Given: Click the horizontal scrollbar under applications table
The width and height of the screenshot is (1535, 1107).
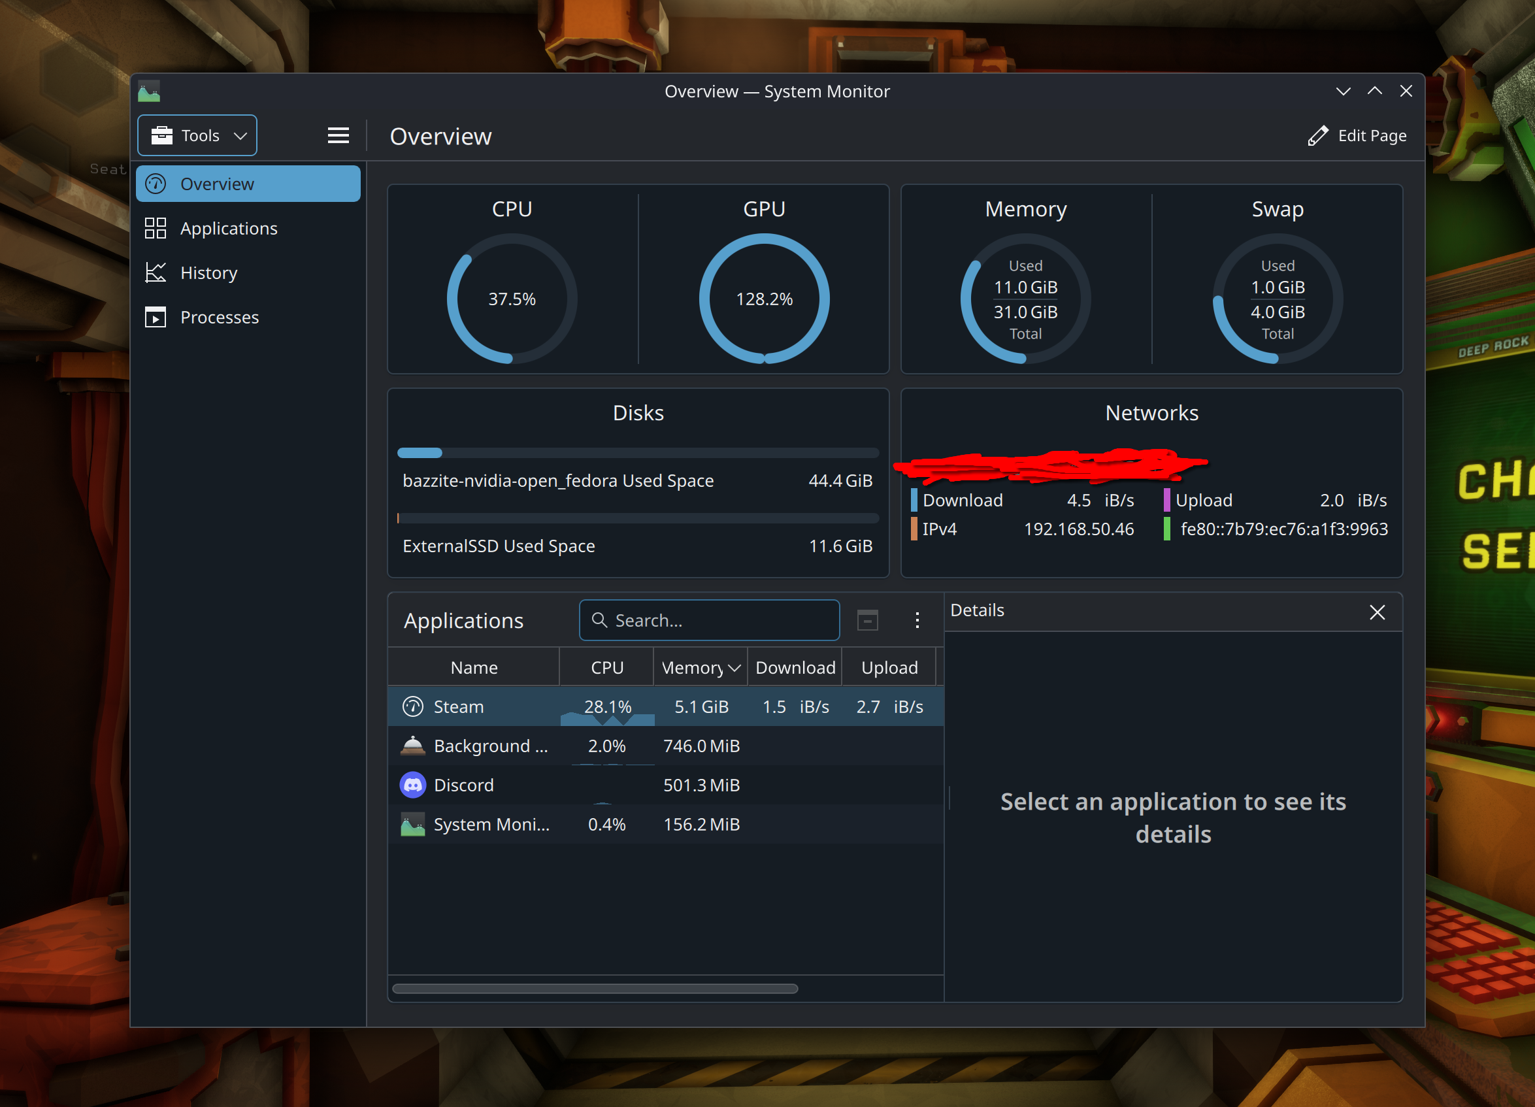Looking at the screenshot, I should click(594, 989).
